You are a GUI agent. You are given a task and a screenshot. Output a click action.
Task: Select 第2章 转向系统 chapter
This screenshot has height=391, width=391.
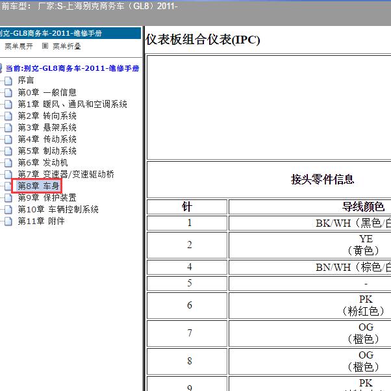click(x=47, y=116)
